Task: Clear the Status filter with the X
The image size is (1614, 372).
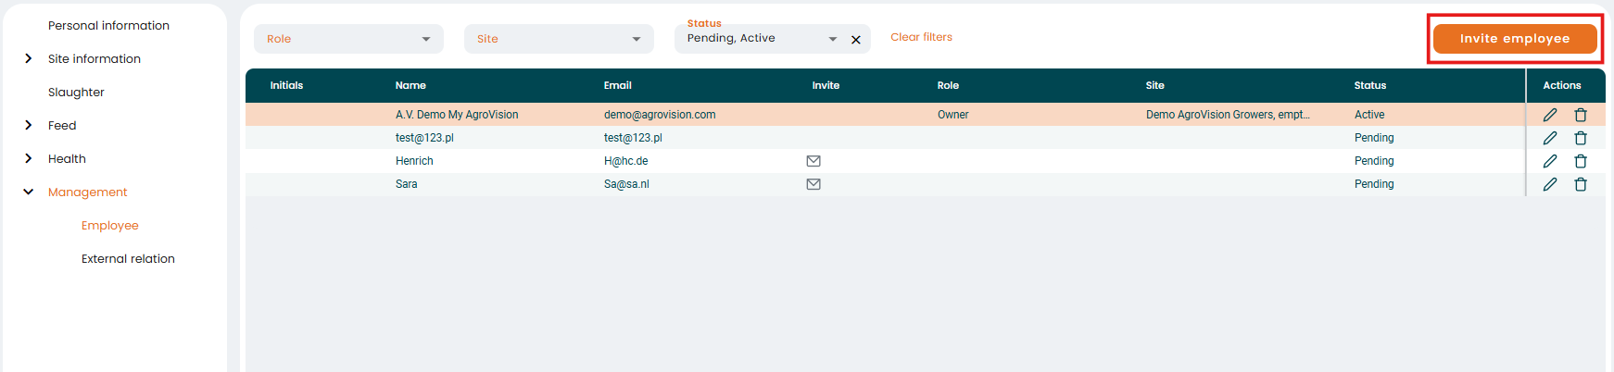Action: [856, 40]
